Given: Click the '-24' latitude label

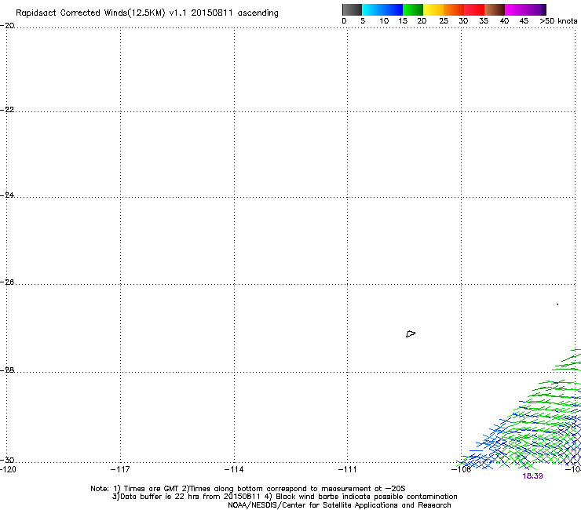Looking at the screenshot, I should pyautogui.click(x=7, y=195).
